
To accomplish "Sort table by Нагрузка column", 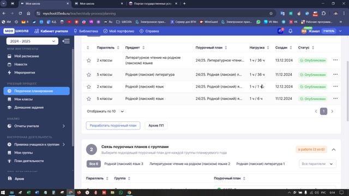I will click(x=268, y=47).
